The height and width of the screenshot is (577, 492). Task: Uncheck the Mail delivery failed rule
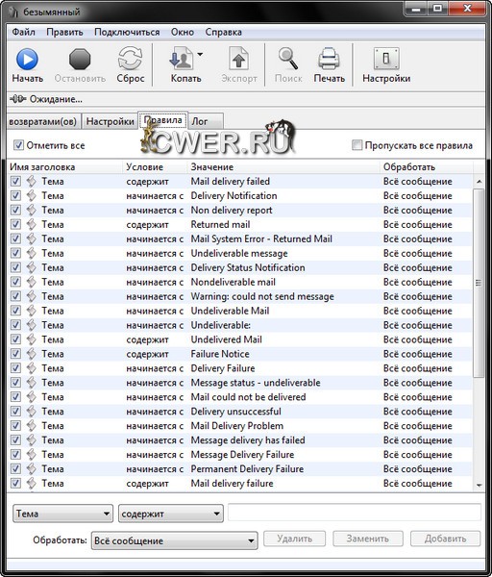point(15,181)
